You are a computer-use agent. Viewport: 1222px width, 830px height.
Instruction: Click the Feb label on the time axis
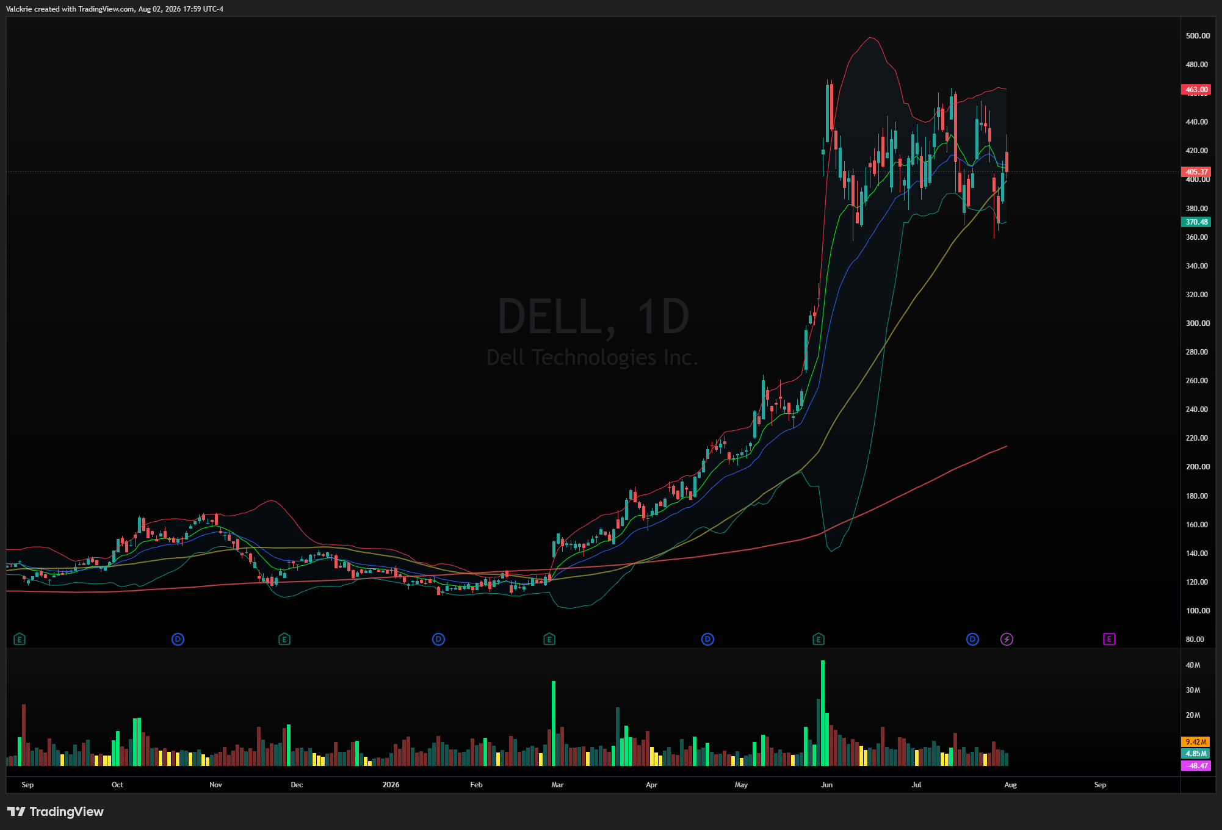[476, 785]
